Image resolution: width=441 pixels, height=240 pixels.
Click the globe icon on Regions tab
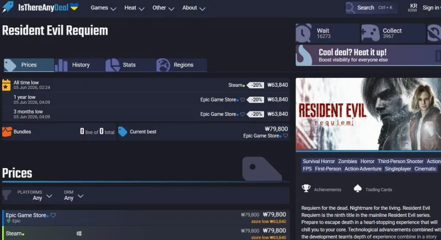(x=163, y=65)
